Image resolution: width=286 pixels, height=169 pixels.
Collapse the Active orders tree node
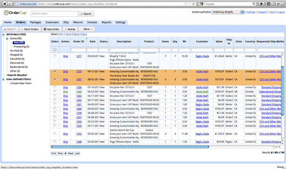point(7,39)
